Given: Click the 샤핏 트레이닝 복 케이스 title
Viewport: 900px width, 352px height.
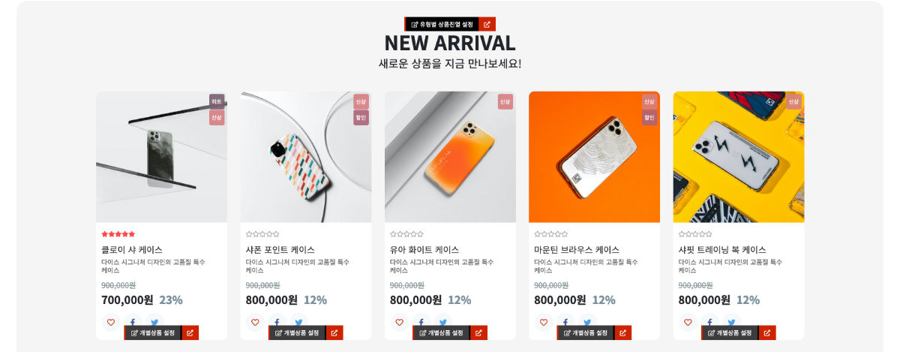Looking at the screenshot, I should (722, 249).
